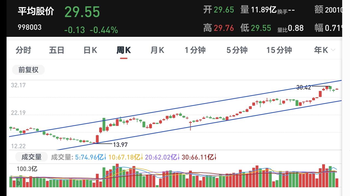Viewport: 350px width, 196px height.
Task: Click the 量比 value 0.88
Action: (296, 28)
